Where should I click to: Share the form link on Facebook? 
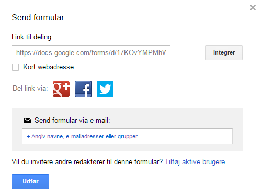coord(83,89)
